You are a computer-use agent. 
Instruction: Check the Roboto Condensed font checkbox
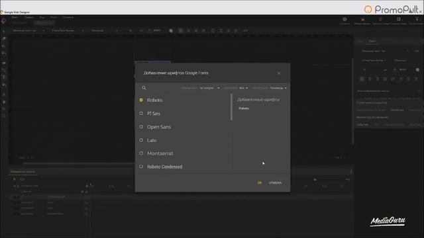point(141,167)
